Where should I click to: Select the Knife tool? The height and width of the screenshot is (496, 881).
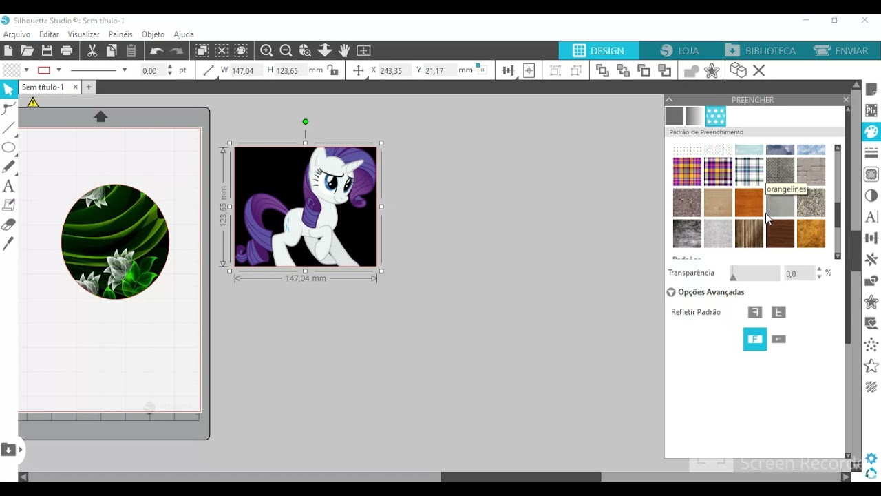(x=9, y=244)
